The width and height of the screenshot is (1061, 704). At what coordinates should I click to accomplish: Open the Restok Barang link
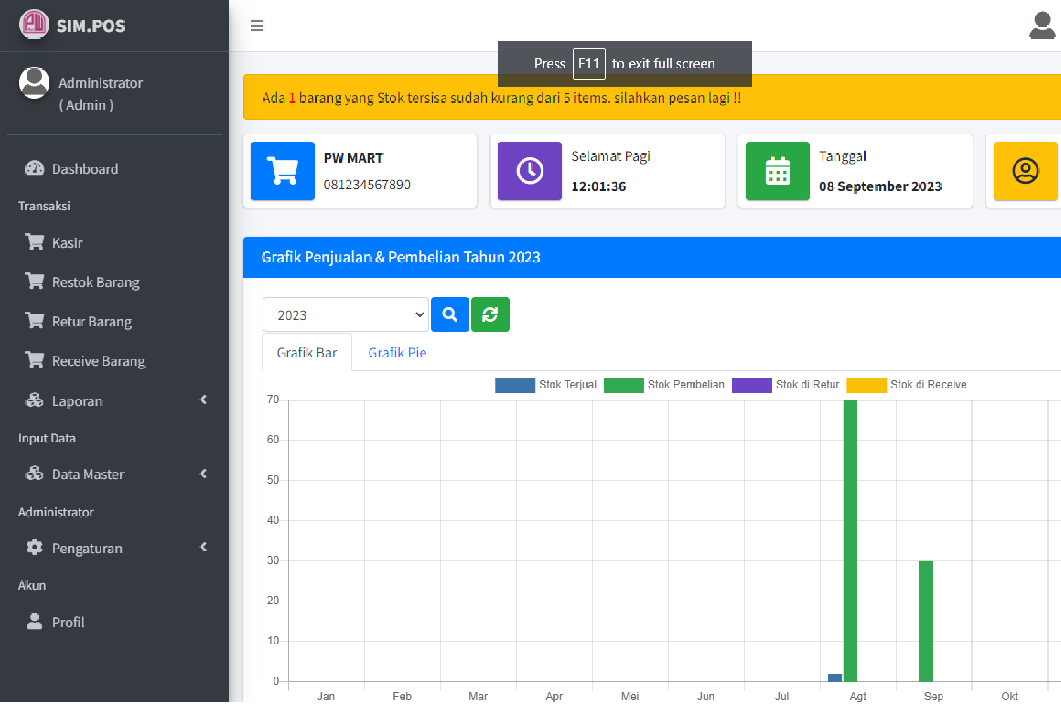tap(95, 282)
